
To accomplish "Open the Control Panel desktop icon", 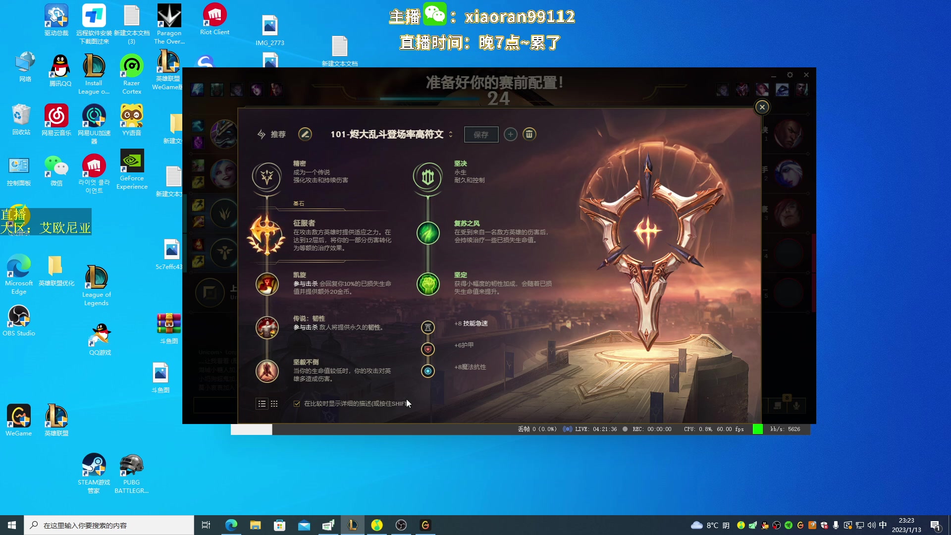I will pyautogui.click(x=19, y=171).
